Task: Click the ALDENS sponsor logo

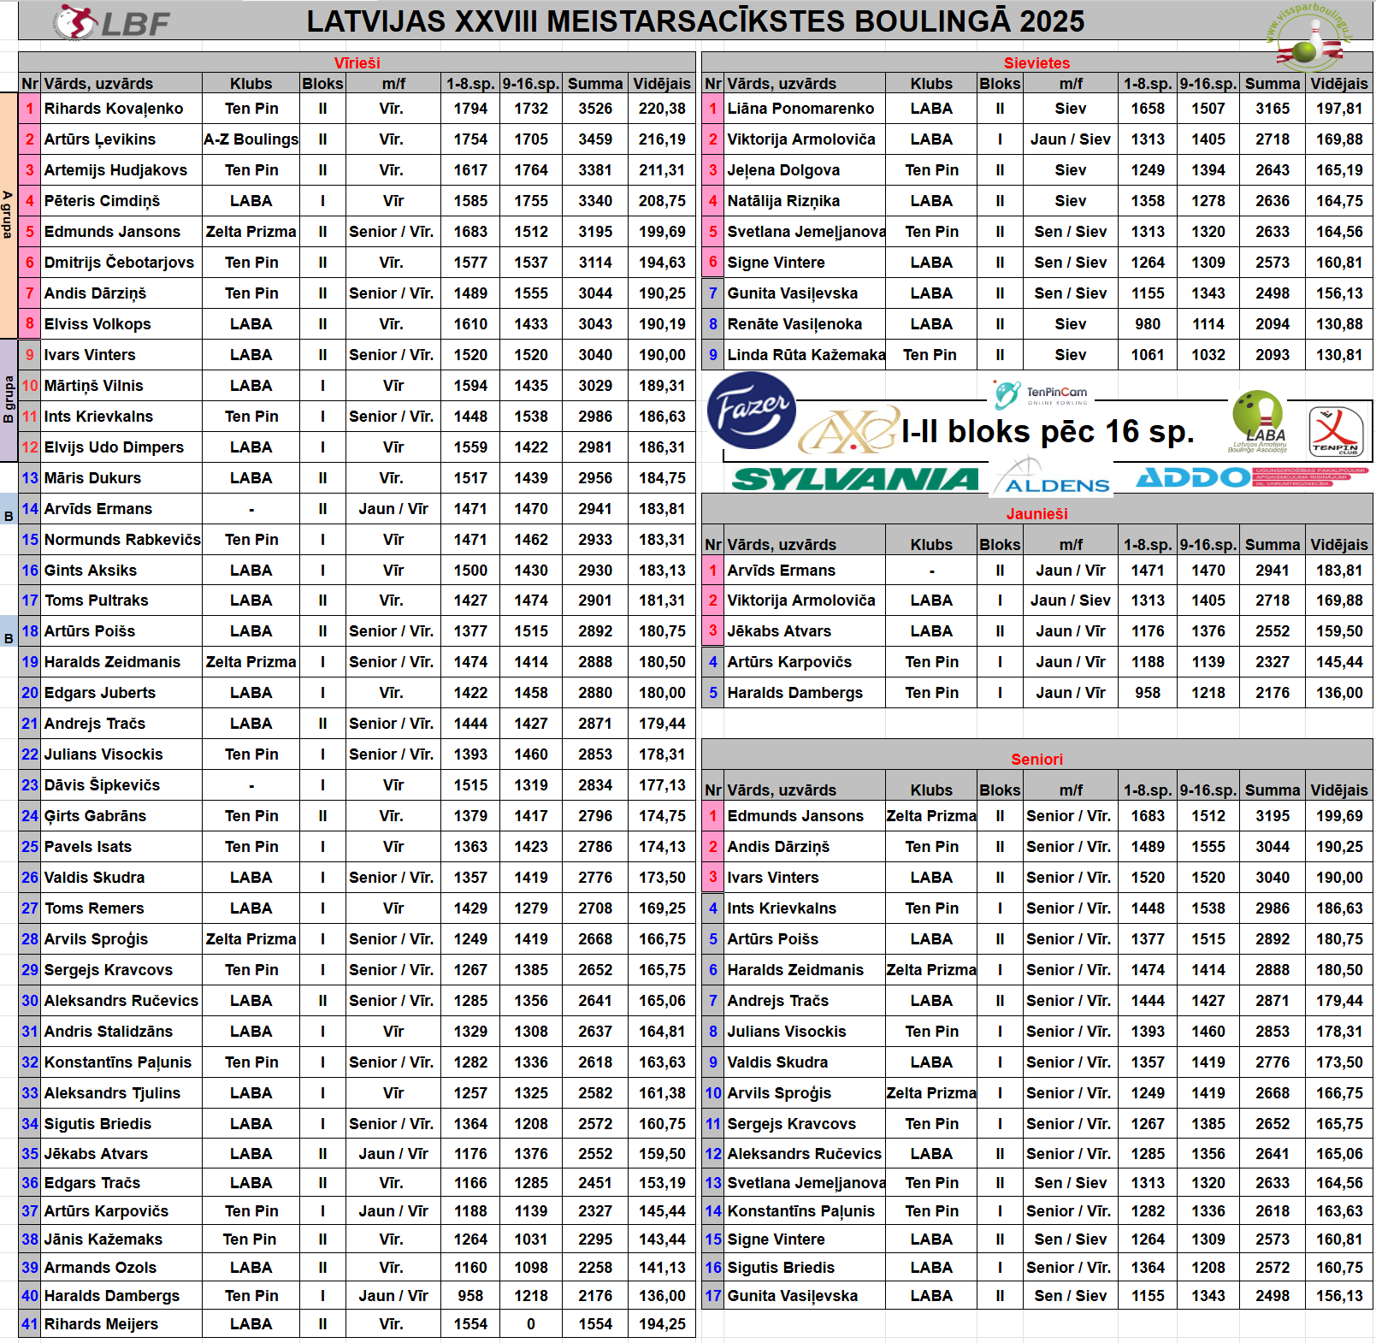Action: click(1055, 477)
